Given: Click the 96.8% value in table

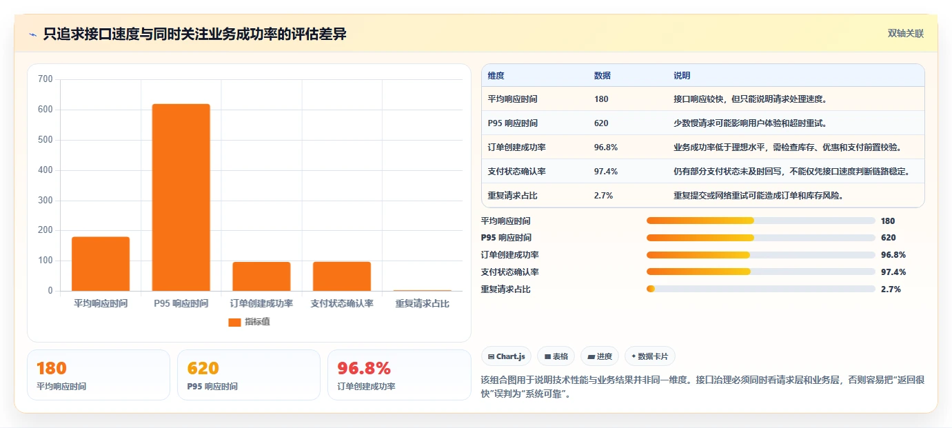Looking at the screenshot, I should click(x=605, y=147).
